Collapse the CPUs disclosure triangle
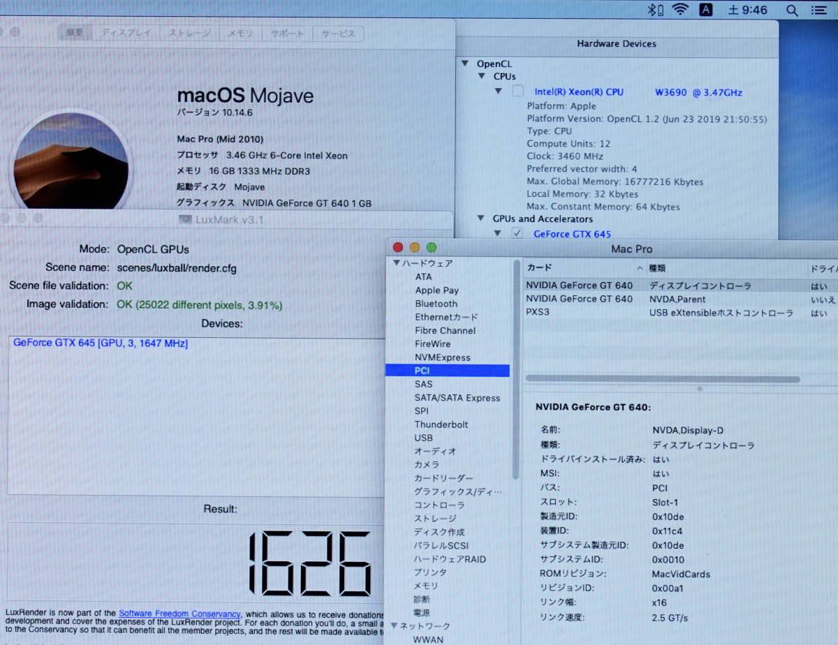 (x=483, y=76)
